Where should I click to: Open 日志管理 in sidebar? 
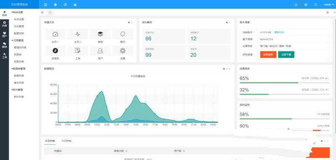point(19,27)
